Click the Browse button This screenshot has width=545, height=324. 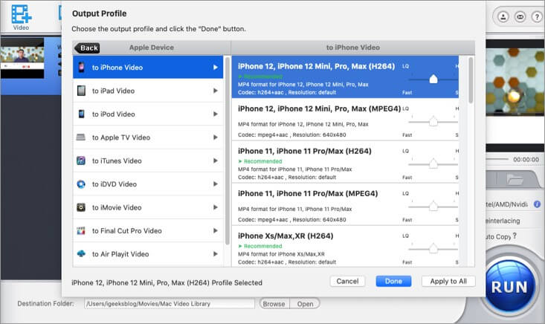[x=274, y=303]
